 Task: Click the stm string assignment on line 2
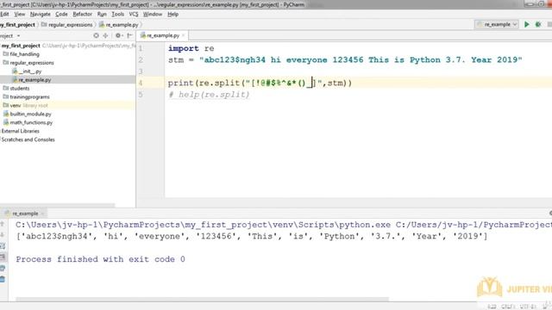pos(345,59)
